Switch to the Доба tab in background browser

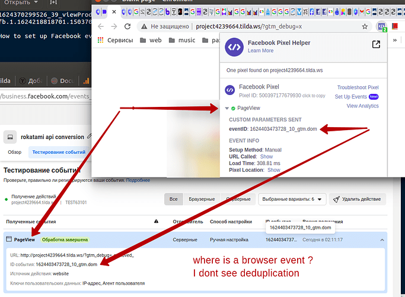pyautogui.click(x=31, y=81)
